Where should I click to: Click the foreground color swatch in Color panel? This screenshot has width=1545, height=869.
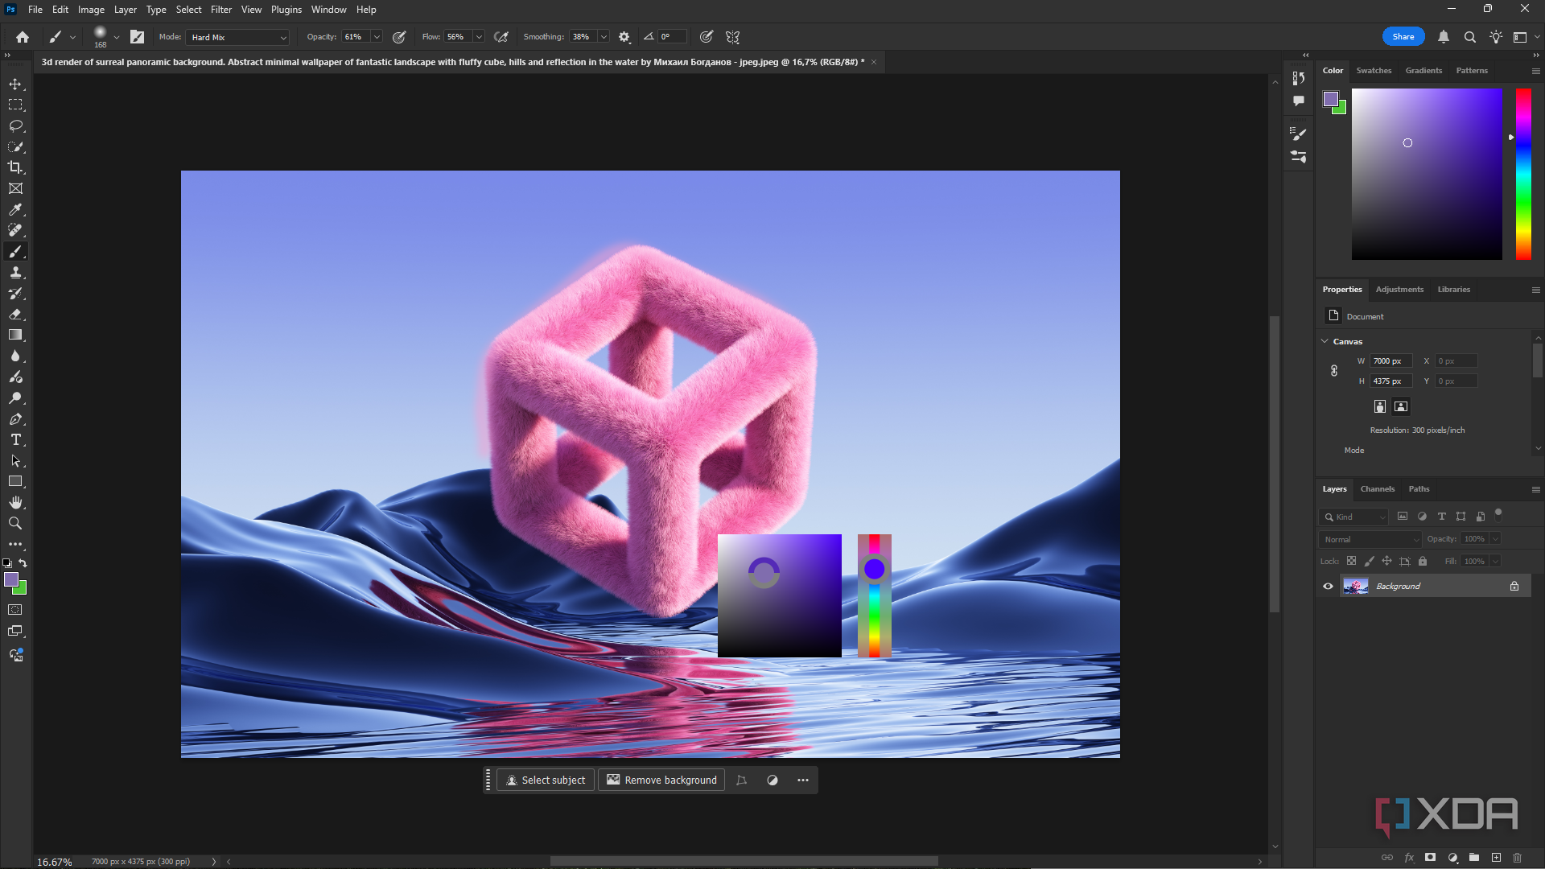(x=1331, y=99)
